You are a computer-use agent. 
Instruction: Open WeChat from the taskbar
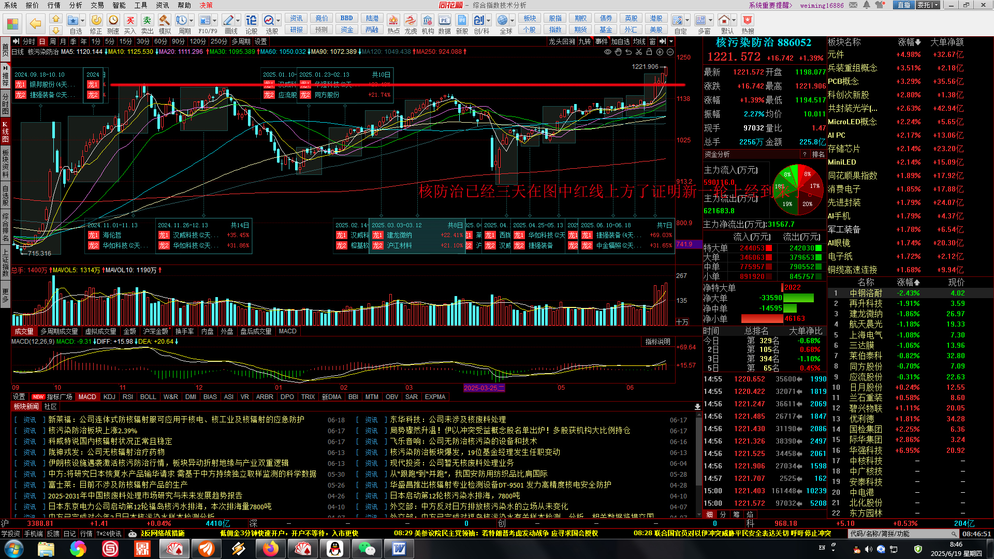367,549
